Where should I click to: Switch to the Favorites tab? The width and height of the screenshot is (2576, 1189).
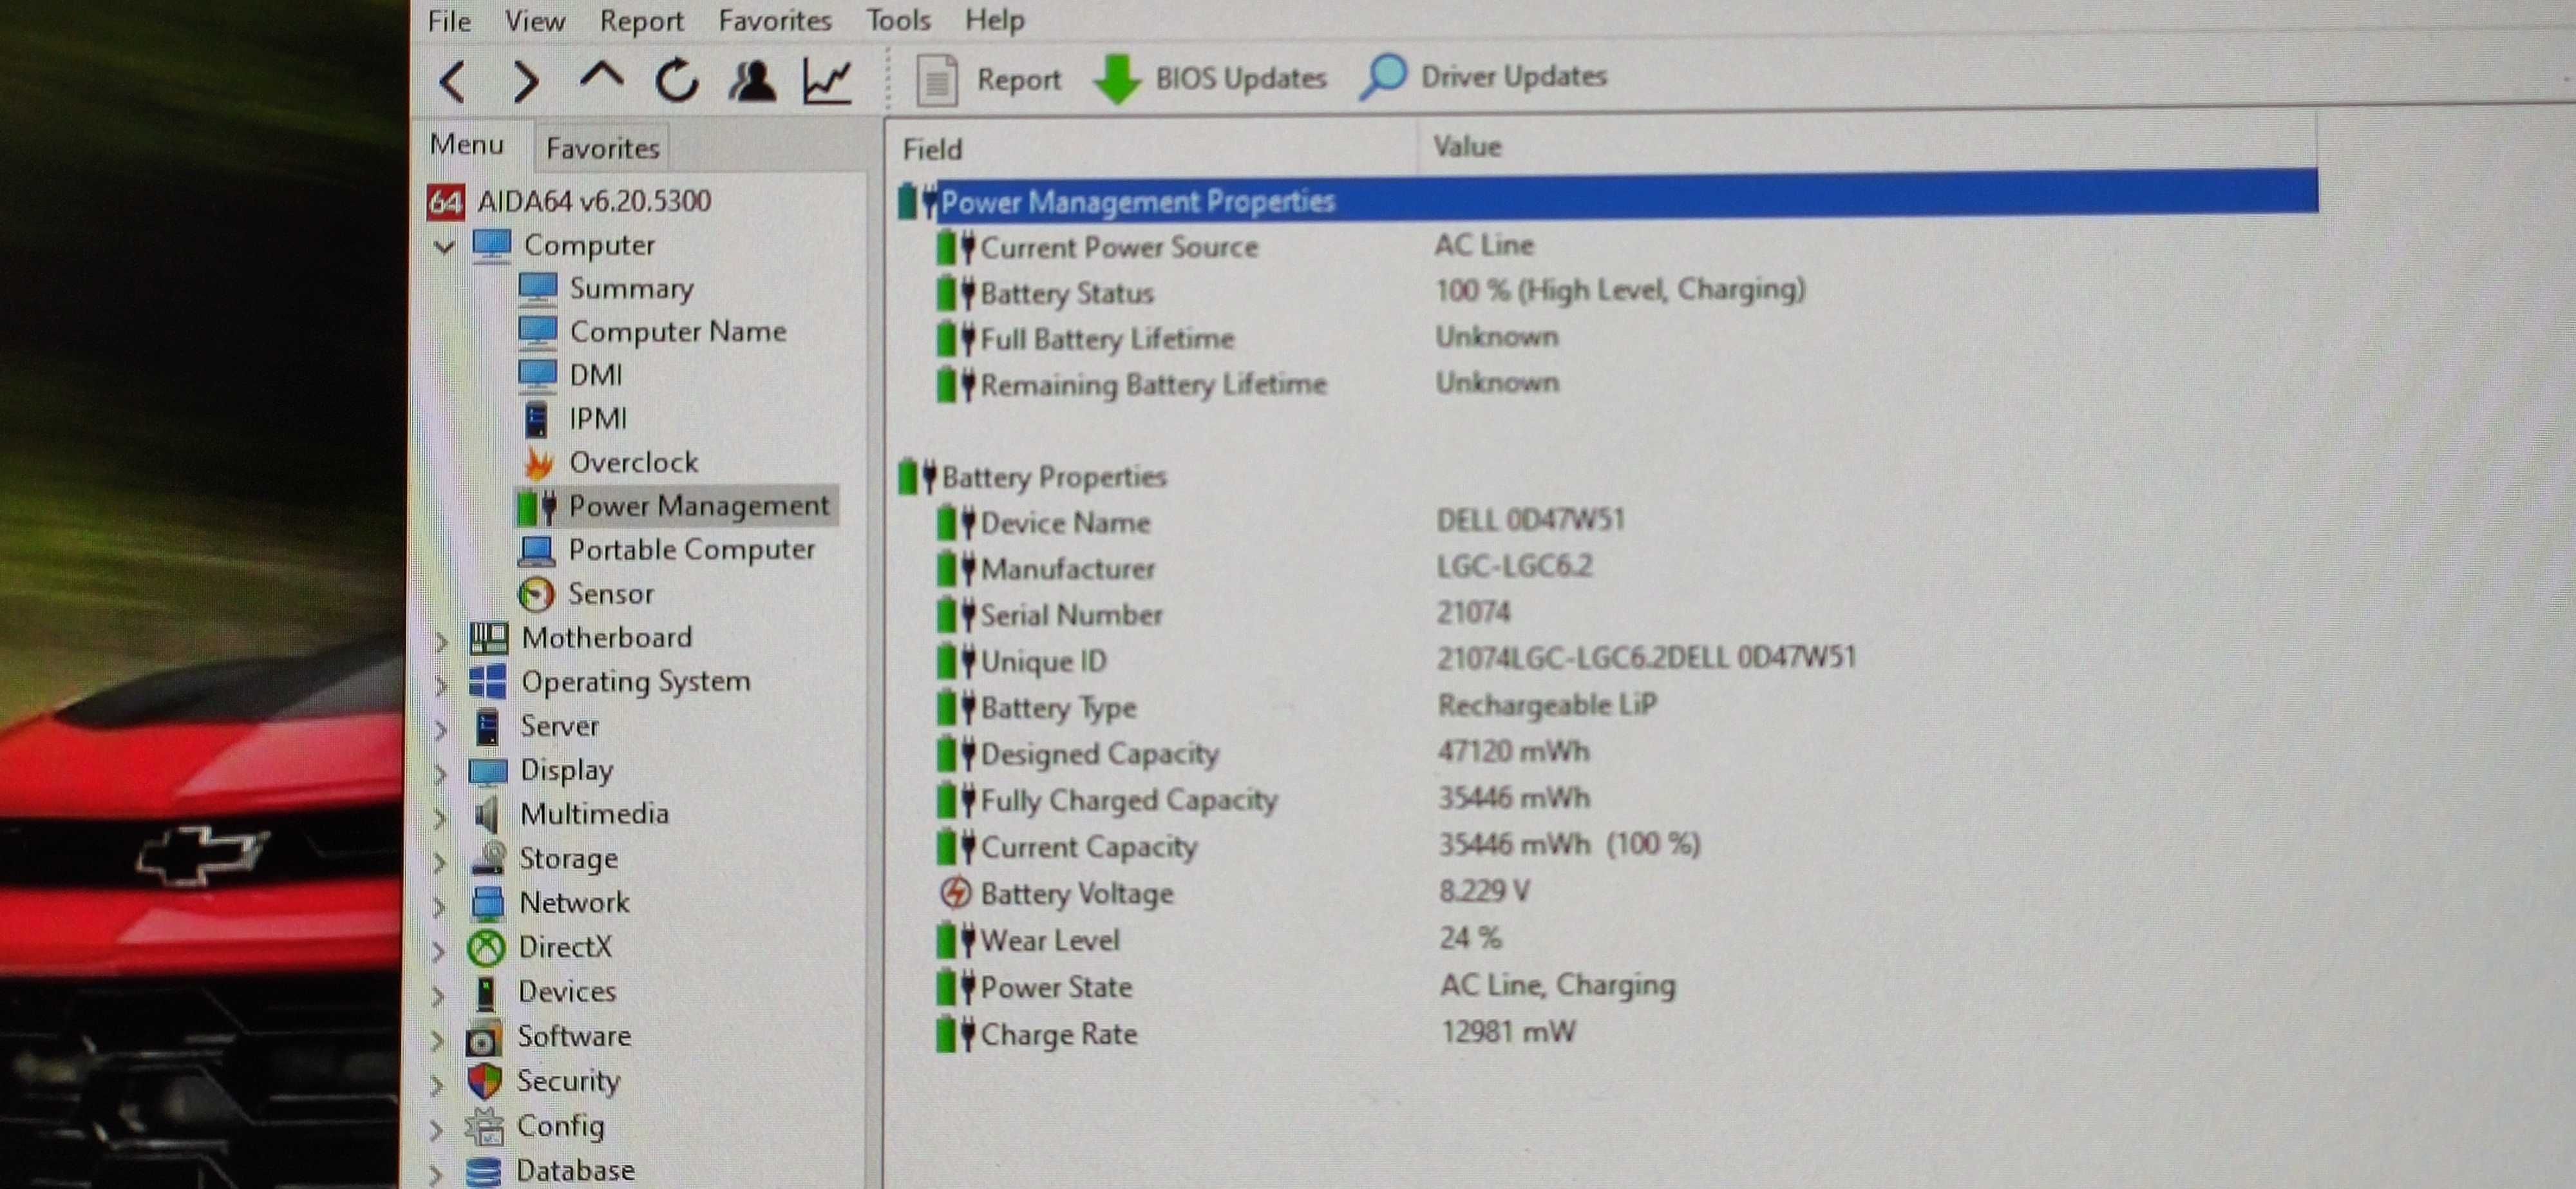[x=602, y=148]
